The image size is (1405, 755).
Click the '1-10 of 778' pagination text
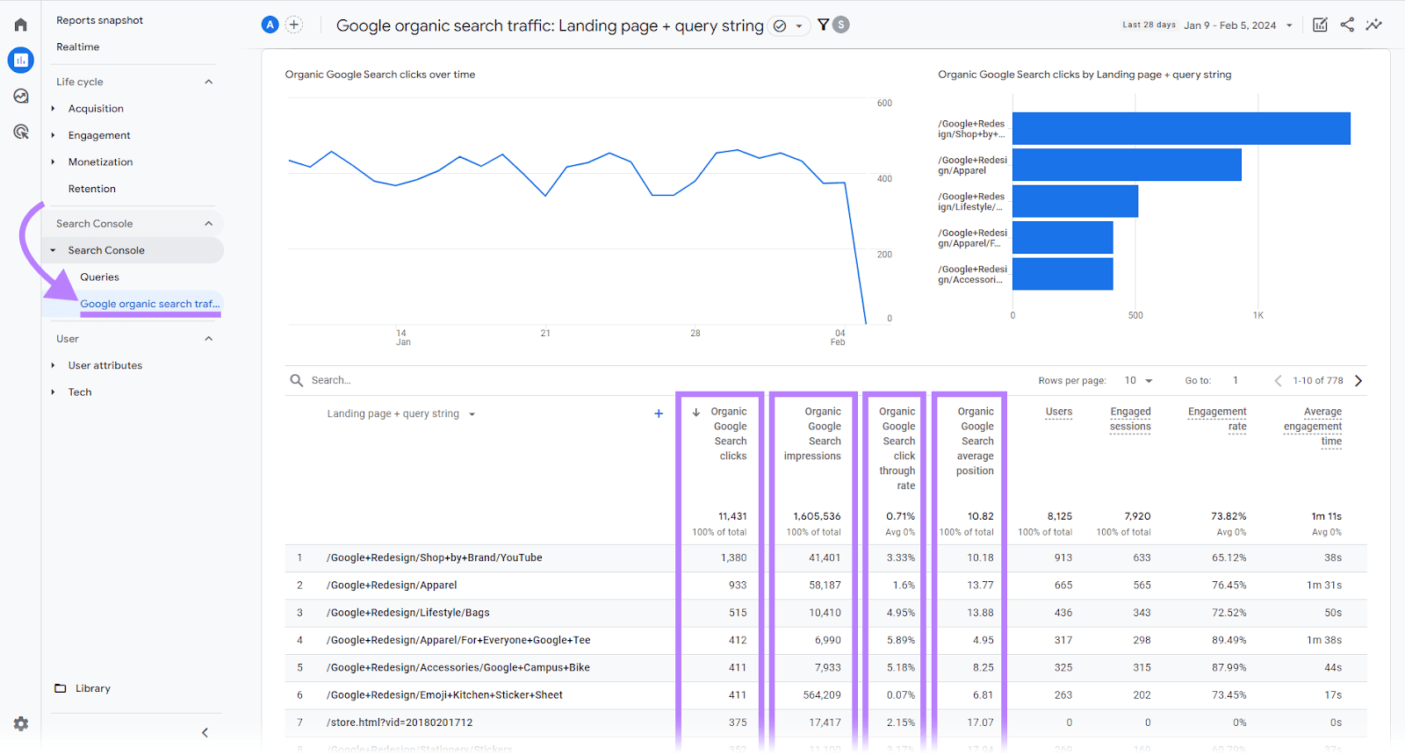(1317, 381)
